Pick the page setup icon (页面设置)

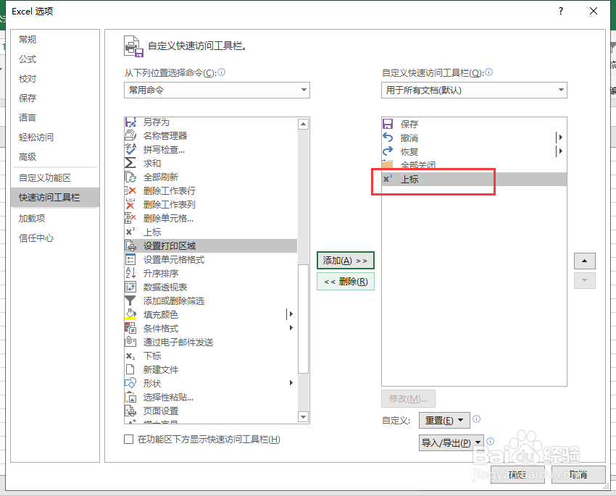130,411
